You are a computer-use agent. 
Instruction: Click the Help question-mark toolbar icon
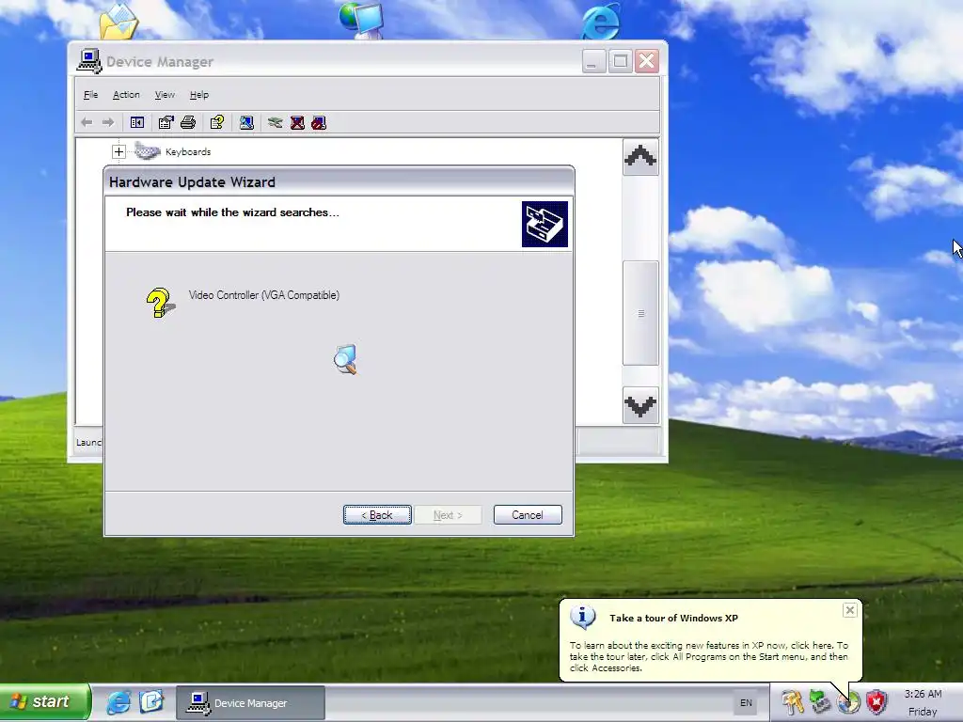pyautogui.click(x=217, y=123)
